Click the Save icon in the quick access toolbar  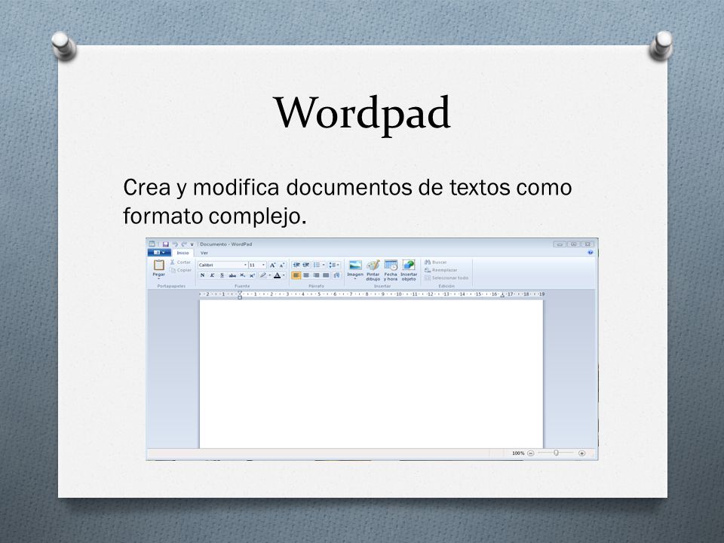pos(166,244)
